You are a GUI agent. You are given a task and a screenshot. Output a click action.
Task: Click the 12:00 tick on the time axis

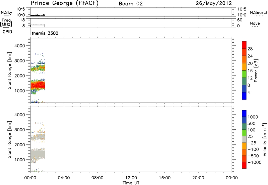[x=131, y=177]
